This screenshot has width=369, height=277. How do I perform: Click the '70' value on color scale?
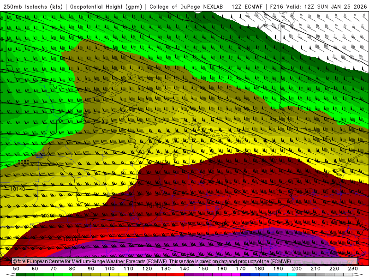54,269
